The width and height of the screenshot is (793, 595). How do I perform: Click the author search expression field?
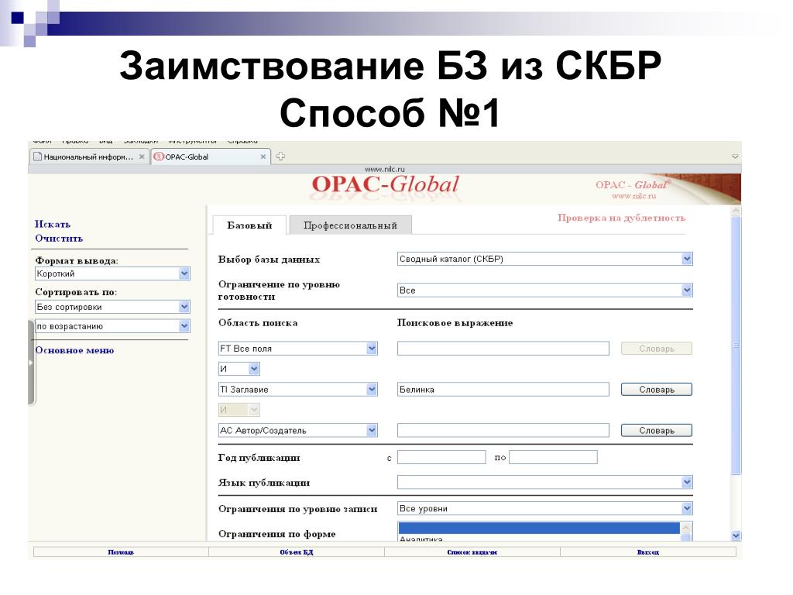[503, 430]
